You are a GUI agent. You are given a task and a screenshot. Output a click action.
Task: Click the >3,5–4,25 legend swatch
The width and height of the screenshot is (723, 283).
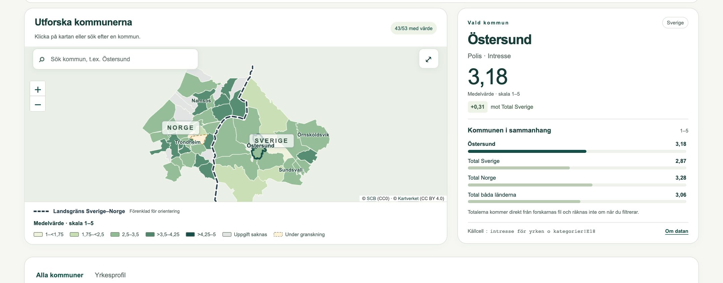150,234
